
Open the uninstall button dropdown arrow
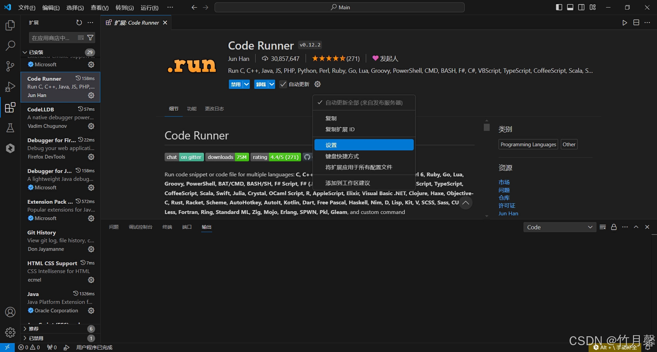click(x=271, y=84)
